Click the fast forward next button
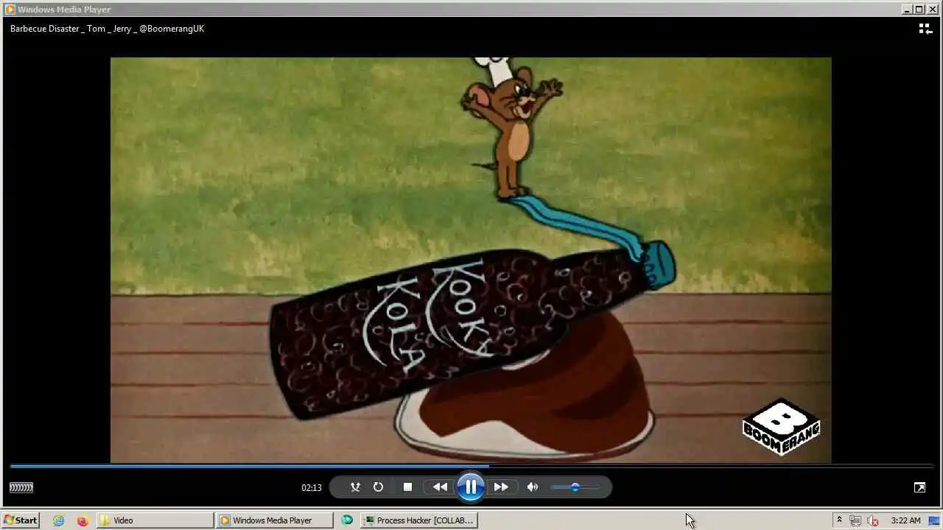 click(501, 487)
